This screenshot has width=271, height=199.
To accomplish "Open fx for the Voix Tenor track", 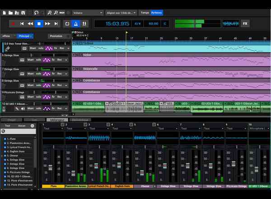I will 55,47.
